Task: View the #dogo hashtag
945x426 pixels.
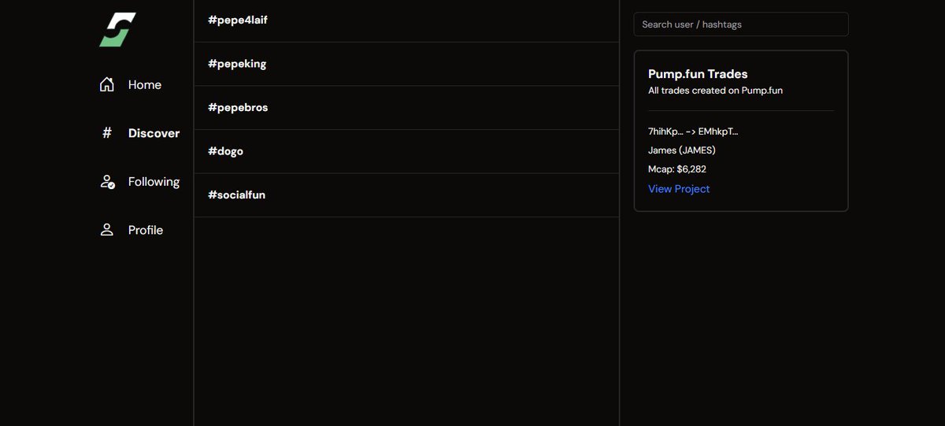Action: 406,151
